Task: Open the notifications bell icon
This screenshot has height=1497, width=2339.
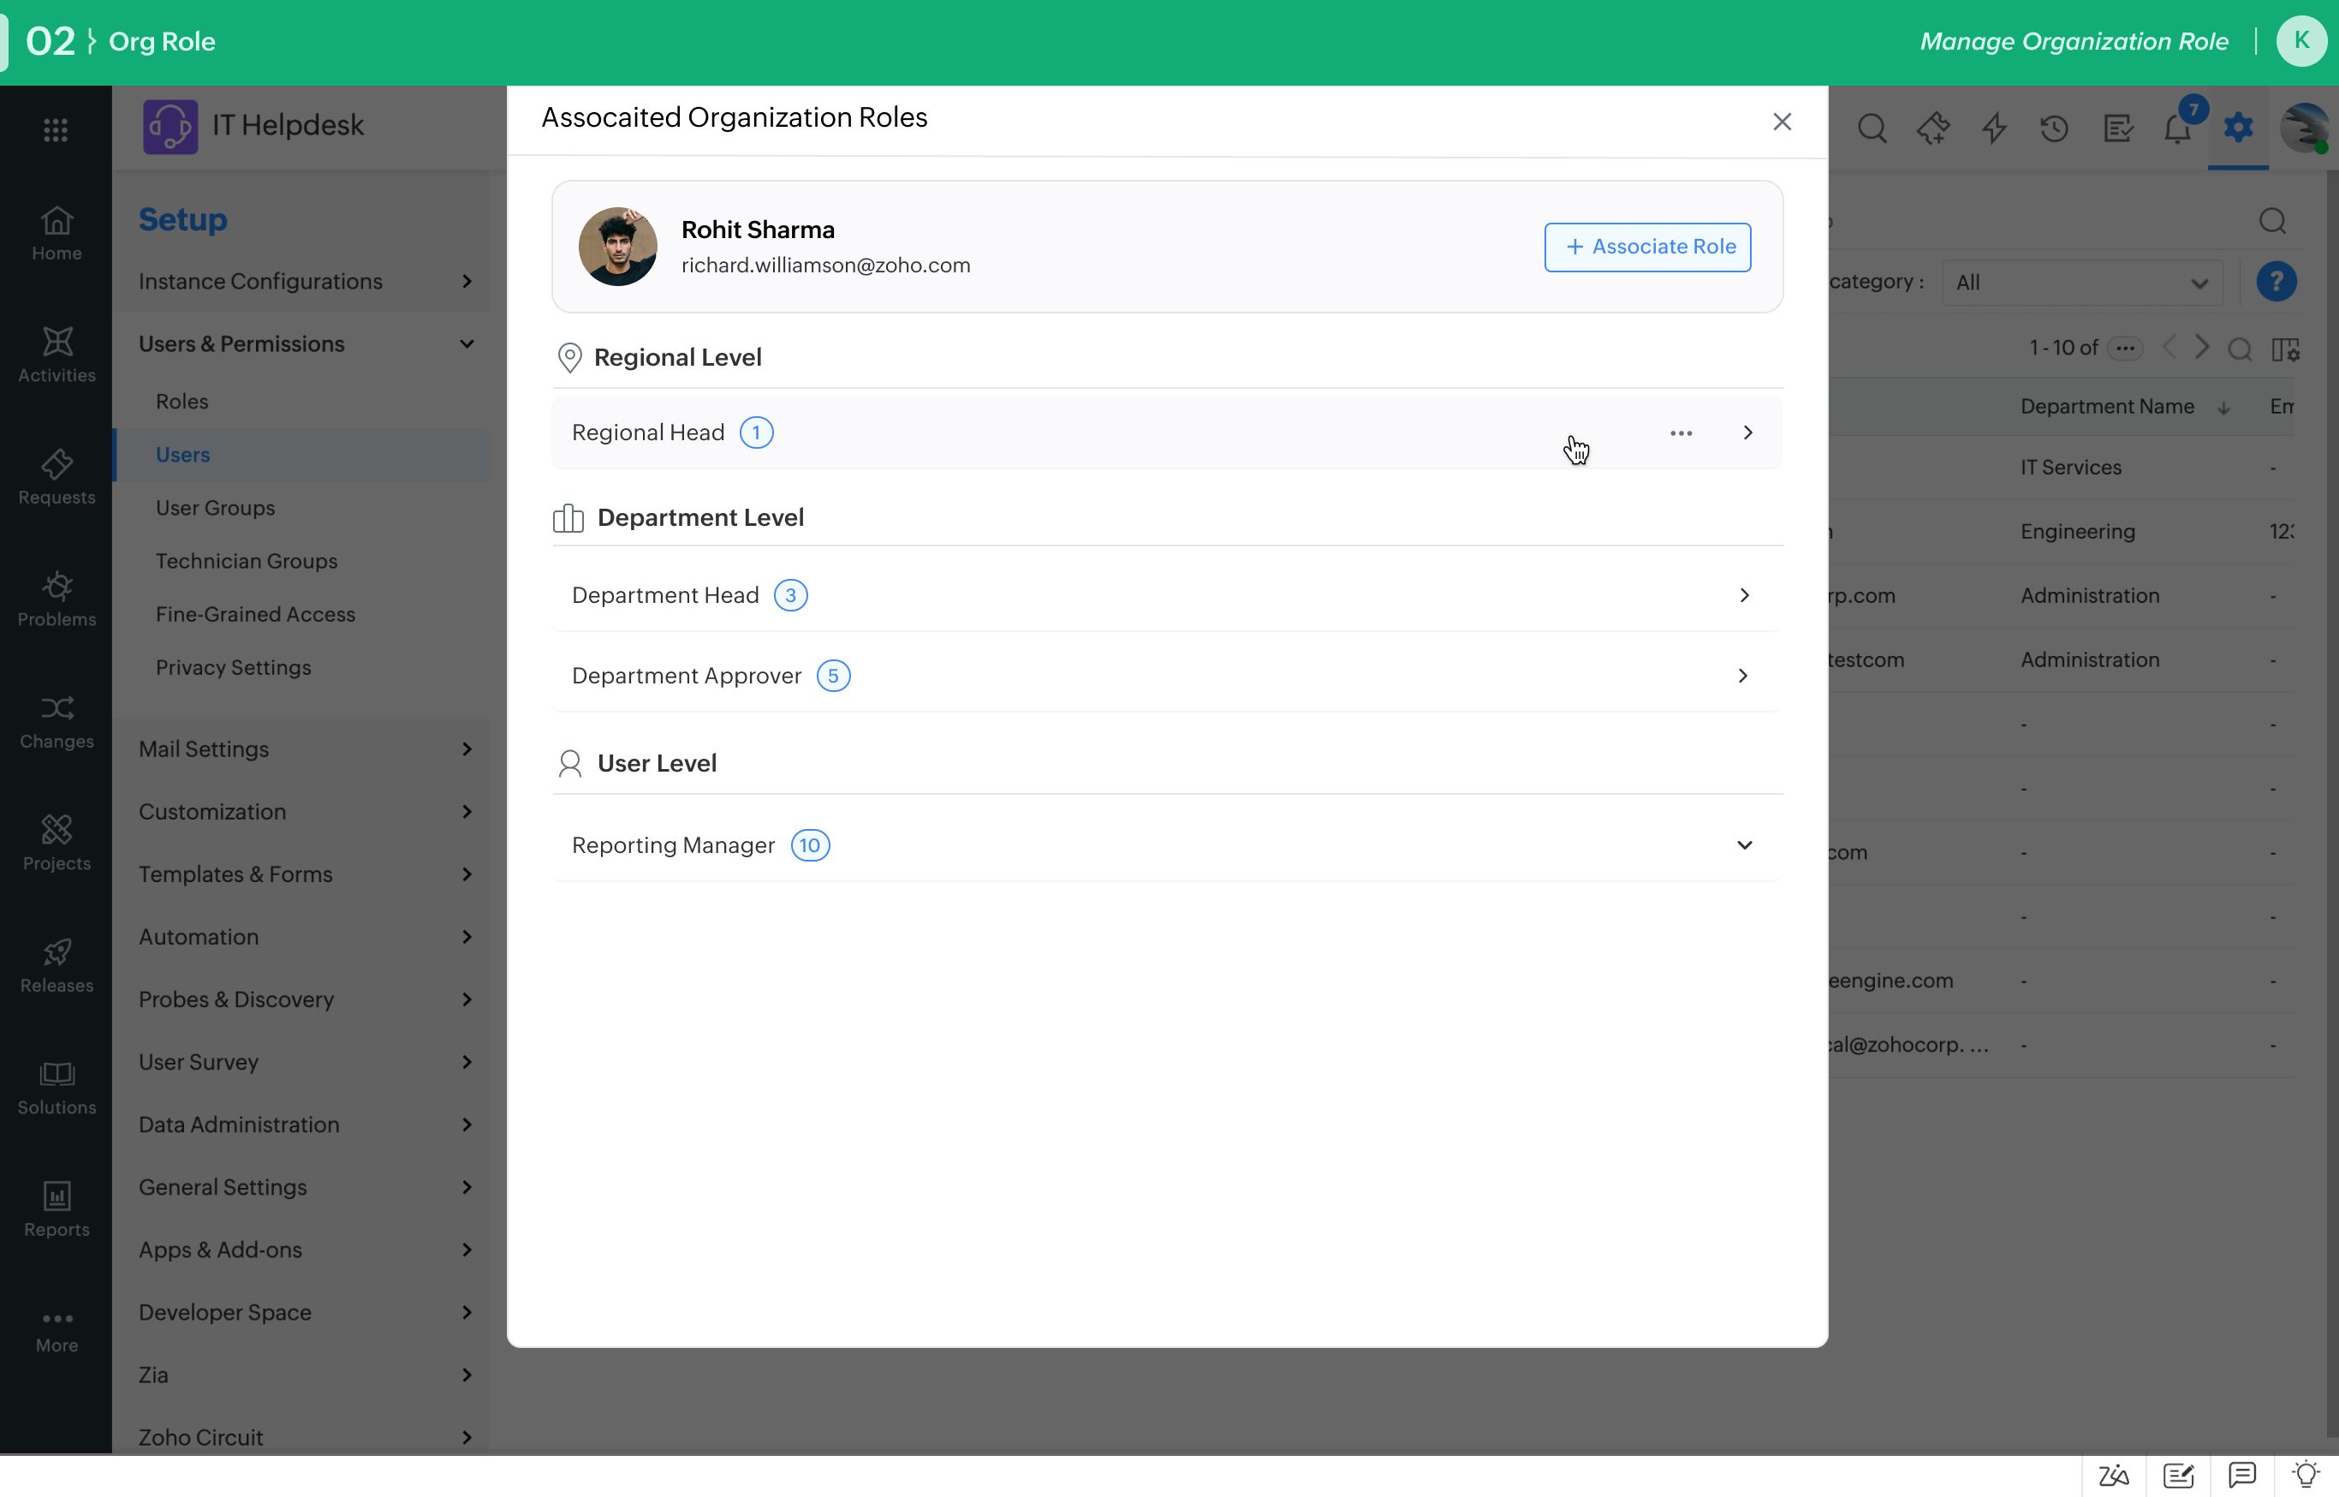Action: coord(2178,128)
